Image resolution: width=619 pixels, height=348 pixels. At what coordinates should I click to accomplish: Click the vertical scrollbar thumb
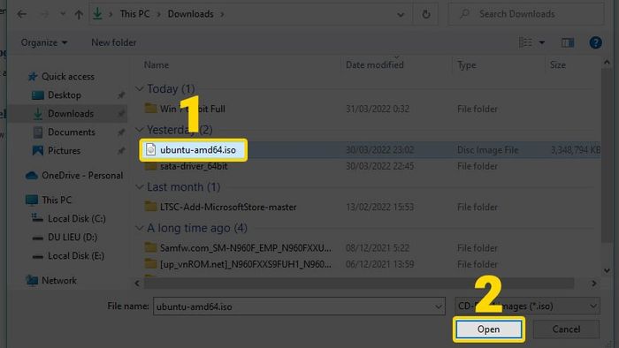(x=607, y=155)
